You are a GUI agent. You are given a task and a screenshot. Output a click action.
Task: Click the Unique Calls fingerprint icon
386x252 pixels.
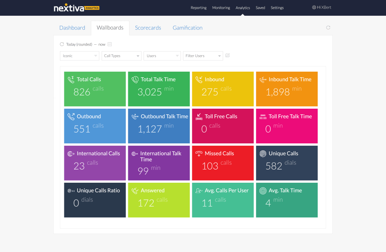coord(263,154)
